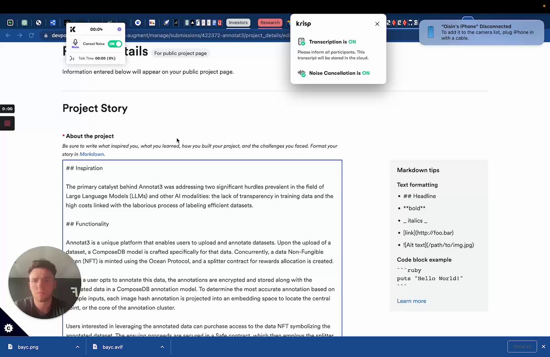Image resolution: width=550 pixels, height=357 pixels.
Task: Open downloaded file bayc.avif
Action: point(113,347)
